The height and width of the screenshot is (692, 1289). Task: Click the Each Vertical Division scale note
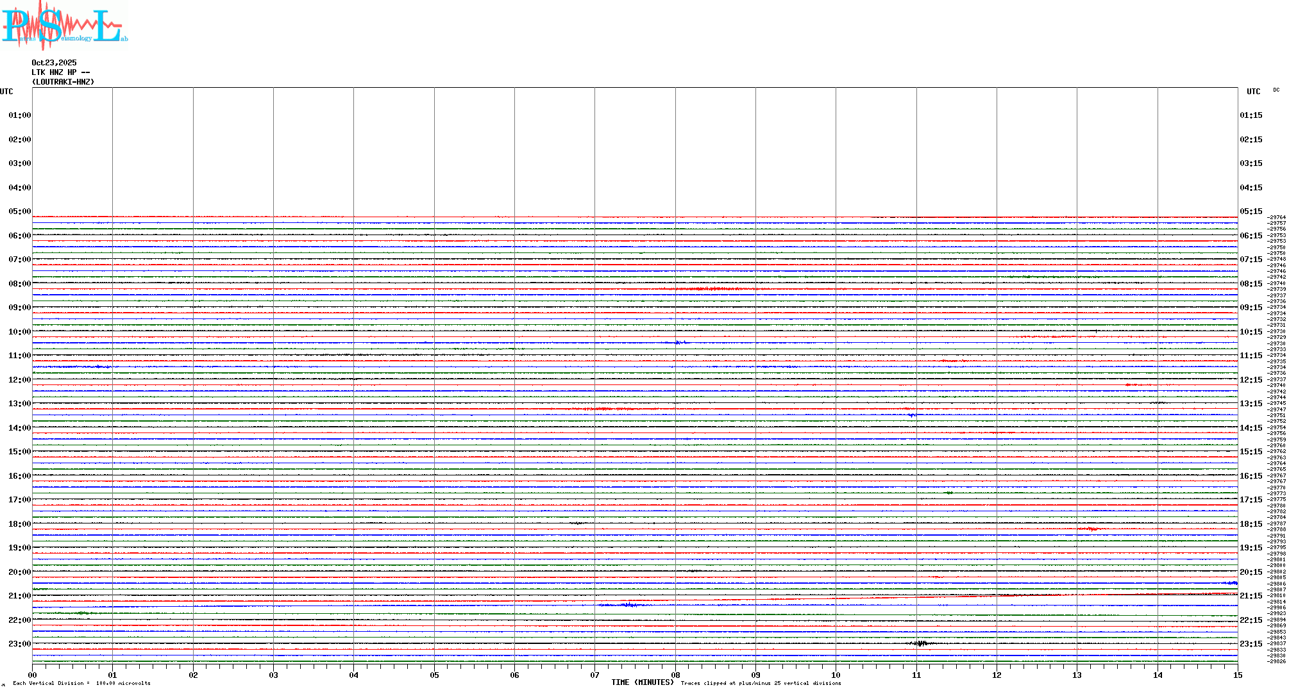point(81,683)
